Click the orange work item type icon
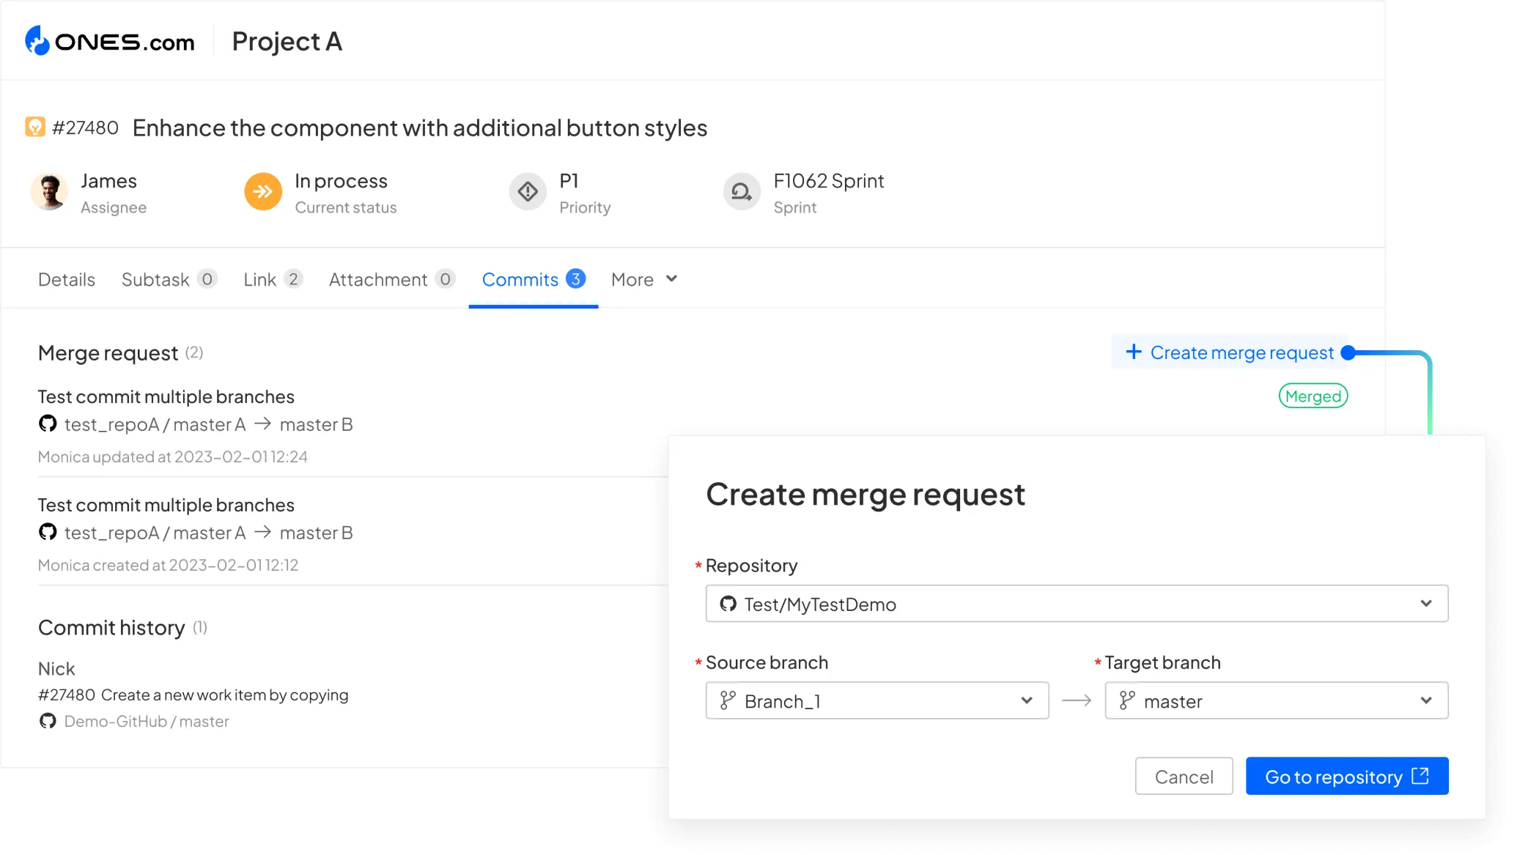 click(x=34, y=127)
